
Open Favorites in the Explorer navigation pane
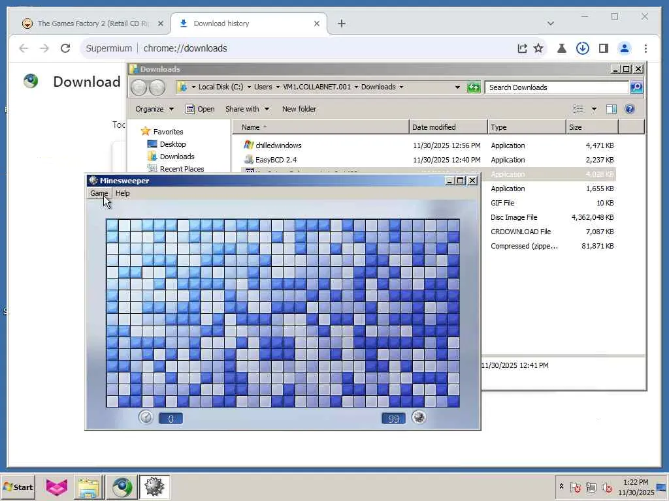(x=168, y=132)
